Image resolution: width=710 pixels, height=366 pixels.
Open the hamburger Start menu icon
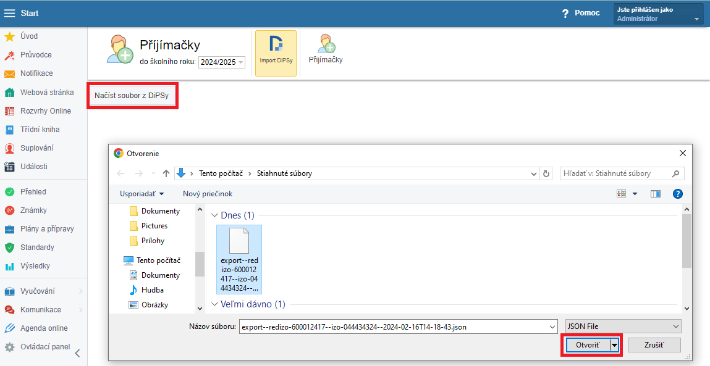coord(10,13)
